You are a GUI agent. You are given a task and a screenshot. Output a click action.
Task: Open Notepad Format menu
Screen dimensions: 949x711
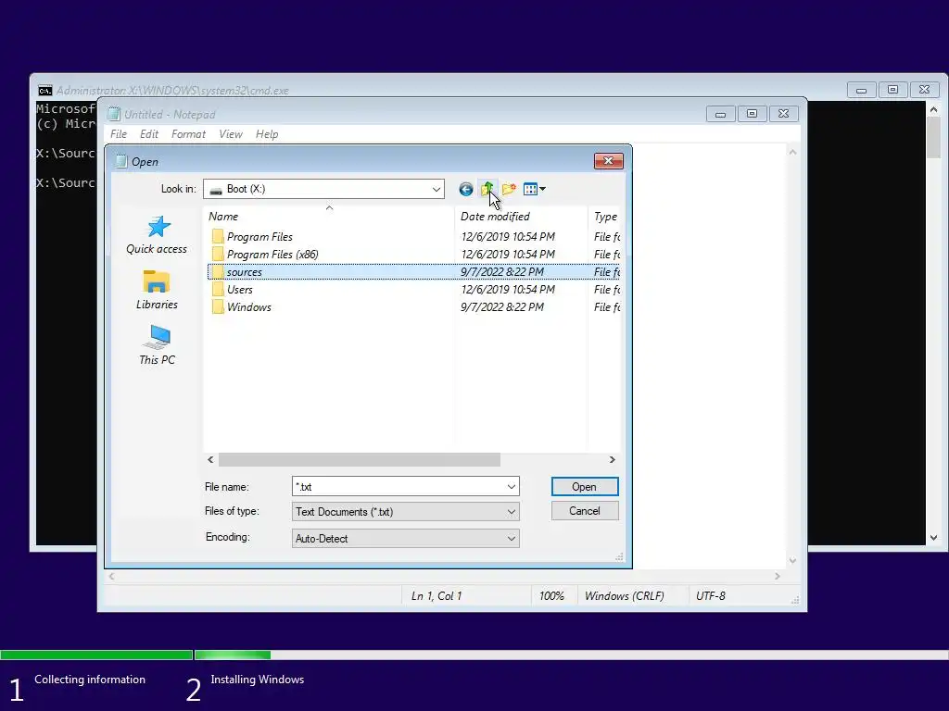point(188,134)
